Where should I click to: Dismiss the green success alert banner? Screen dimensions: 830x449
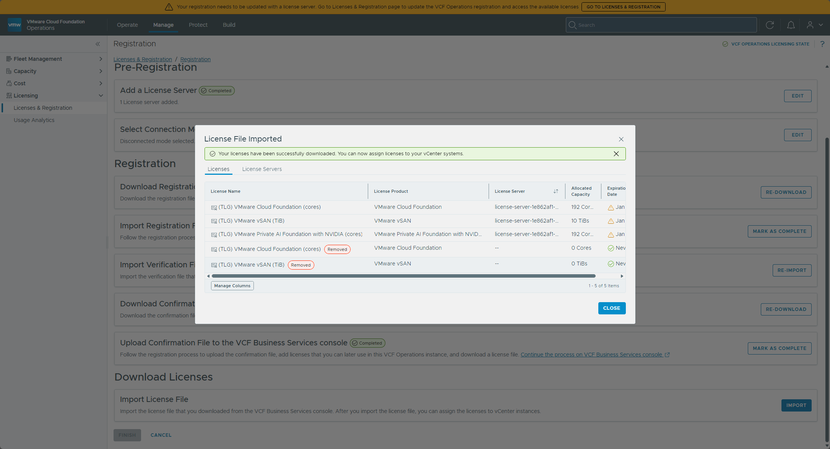(x=616, y=154)
